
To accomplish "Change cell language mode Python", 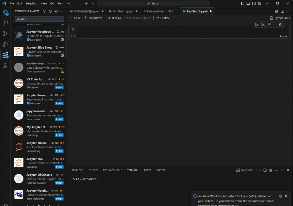I will (284, 36).
